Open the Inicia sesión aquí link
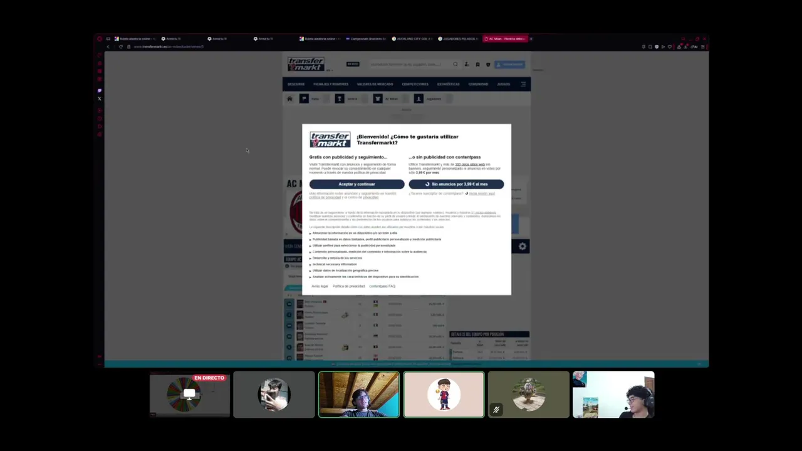 (x=482, y=194)
